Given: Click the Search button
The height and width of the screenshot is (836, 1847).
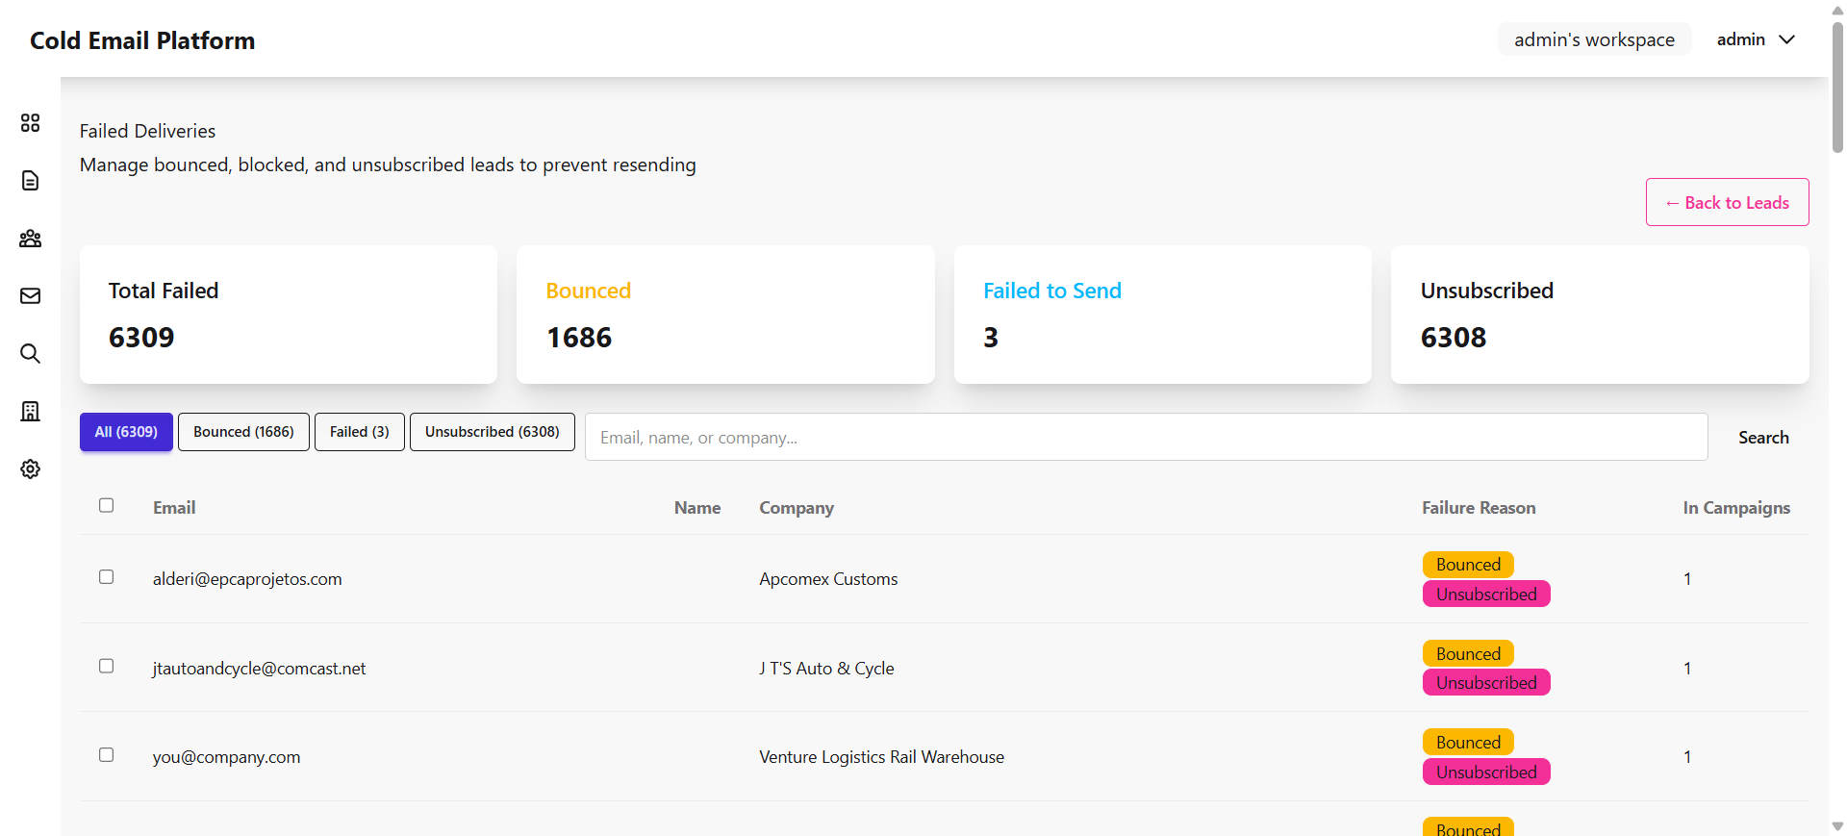Looking at the screenshot, I should 1763,438.
